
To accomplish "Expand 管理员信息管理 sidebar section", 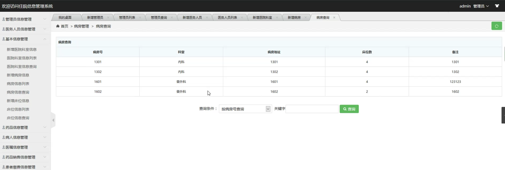I will pos(24,19).
